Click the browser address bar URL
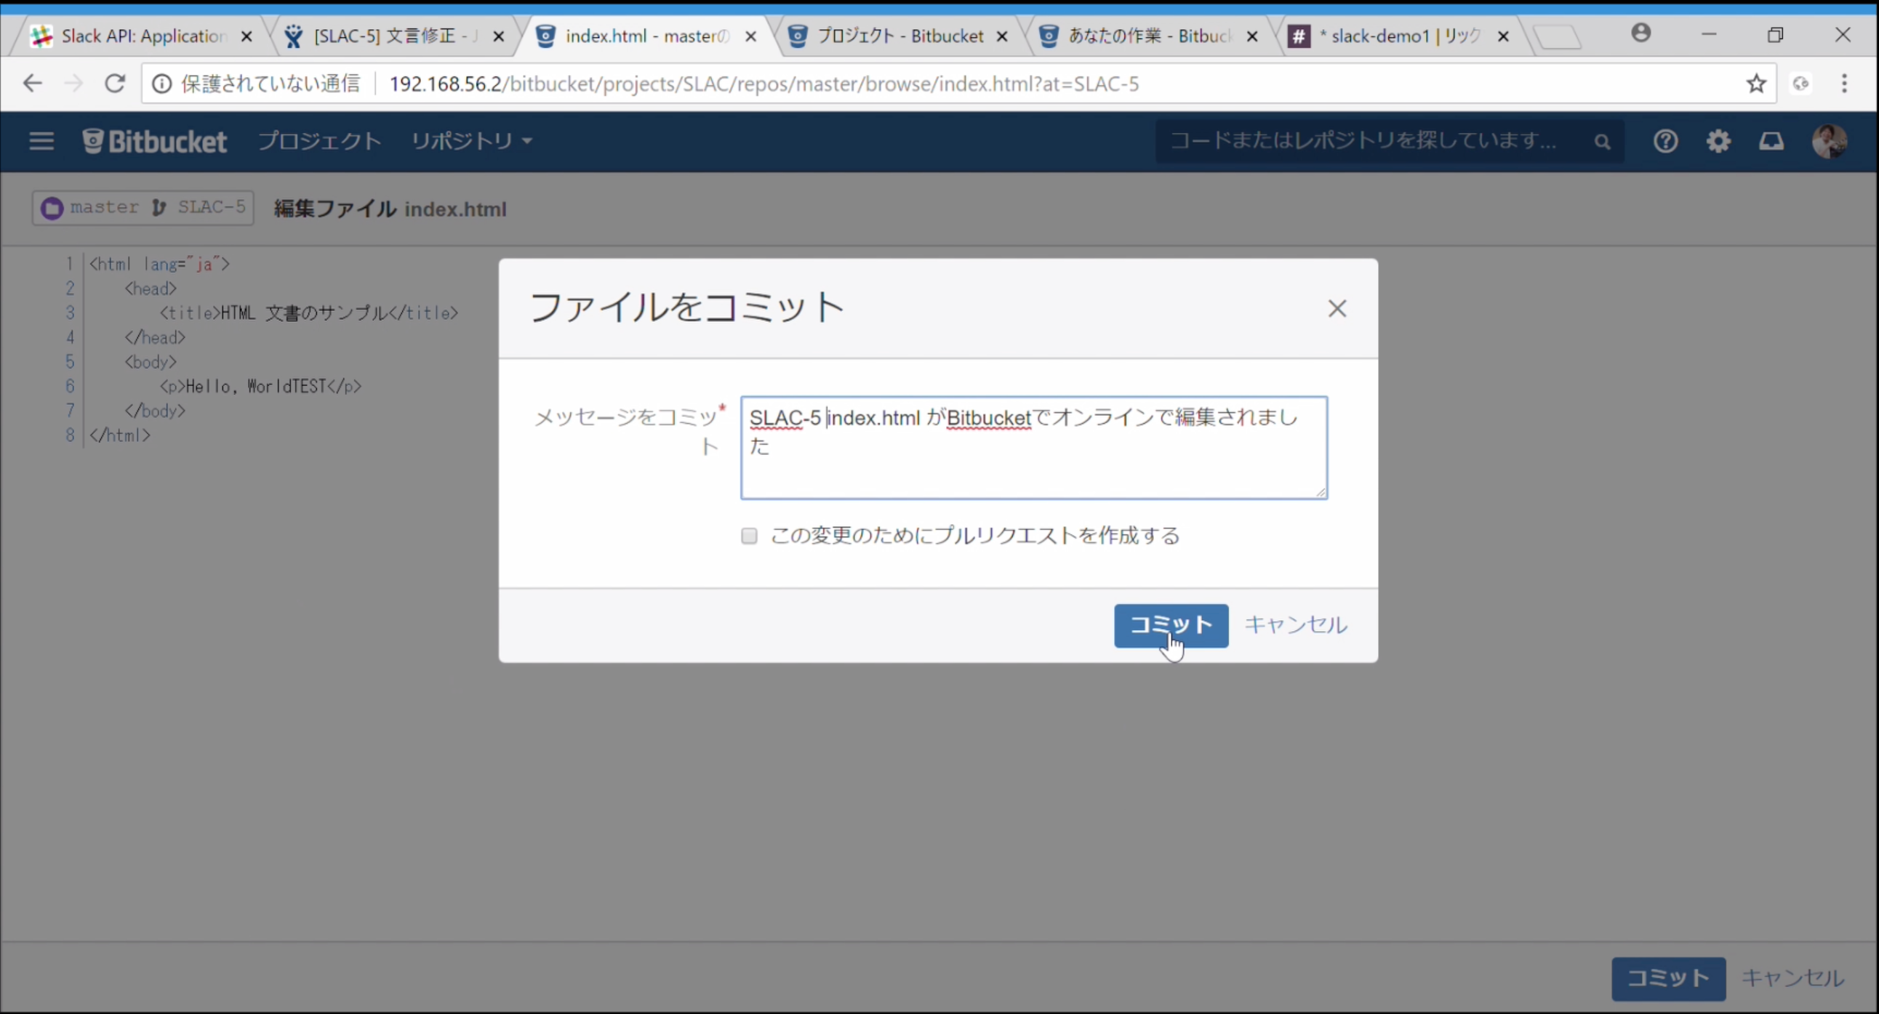 tap(764, 84)
